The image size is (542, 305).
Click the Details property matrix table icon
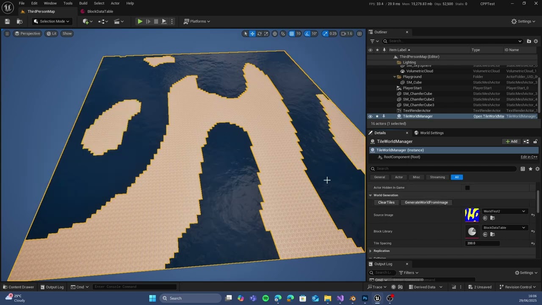click(x=523, y=169)
